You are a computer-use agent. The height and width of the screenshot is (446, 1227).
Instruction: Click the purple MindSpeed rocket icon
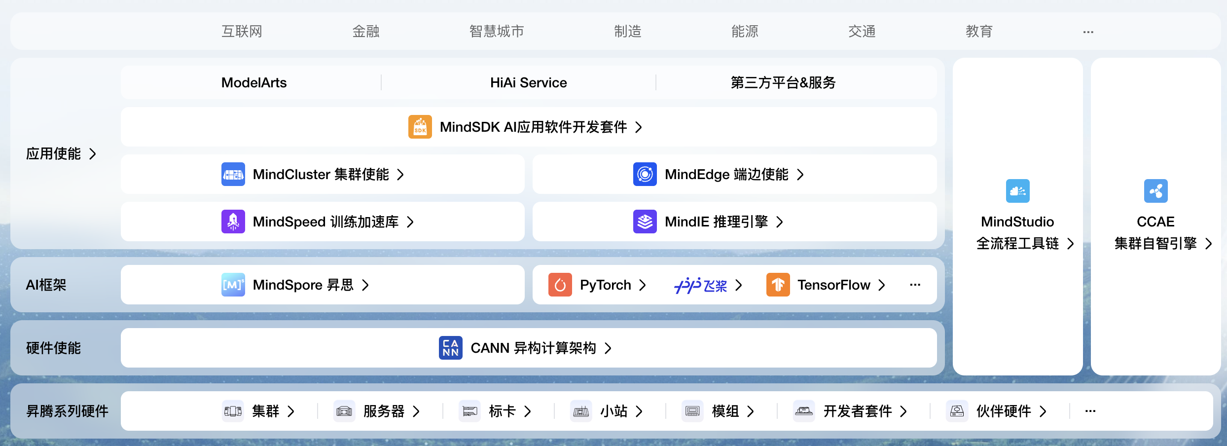tap(233, 222)
